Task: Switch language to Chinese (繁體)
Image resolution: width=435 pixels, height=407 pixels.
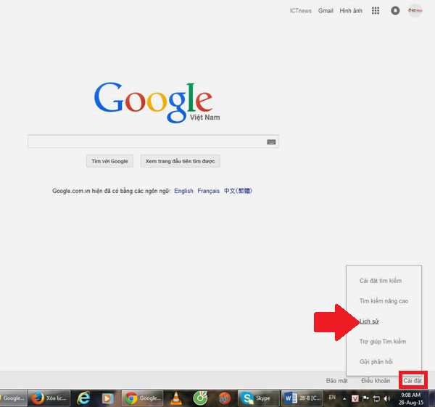Action: 238,191
